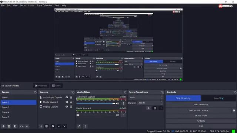This screenshot has height=133, width=237.
Task: Open scene filters icon in Scenes dock
Action: 15,126
